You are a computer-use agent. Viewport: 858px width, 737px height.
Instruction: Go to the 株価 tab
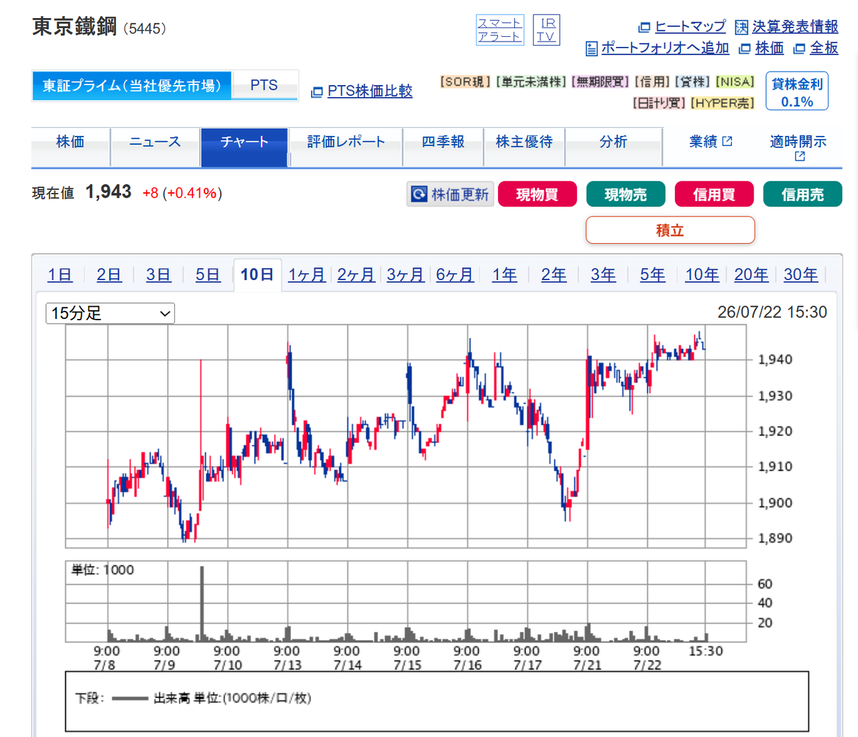coord(70,147)
